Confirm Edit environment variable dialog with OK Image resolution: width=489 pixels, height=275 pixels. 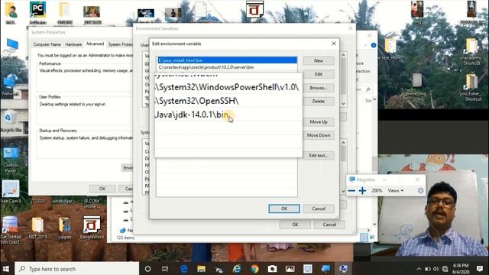point(284,209)
